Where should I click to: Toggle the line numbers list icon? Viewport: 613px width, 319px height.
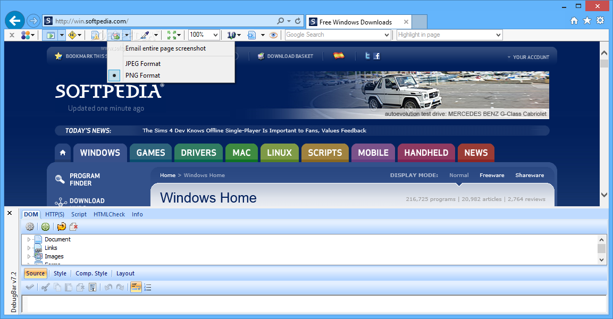[147, 287]
